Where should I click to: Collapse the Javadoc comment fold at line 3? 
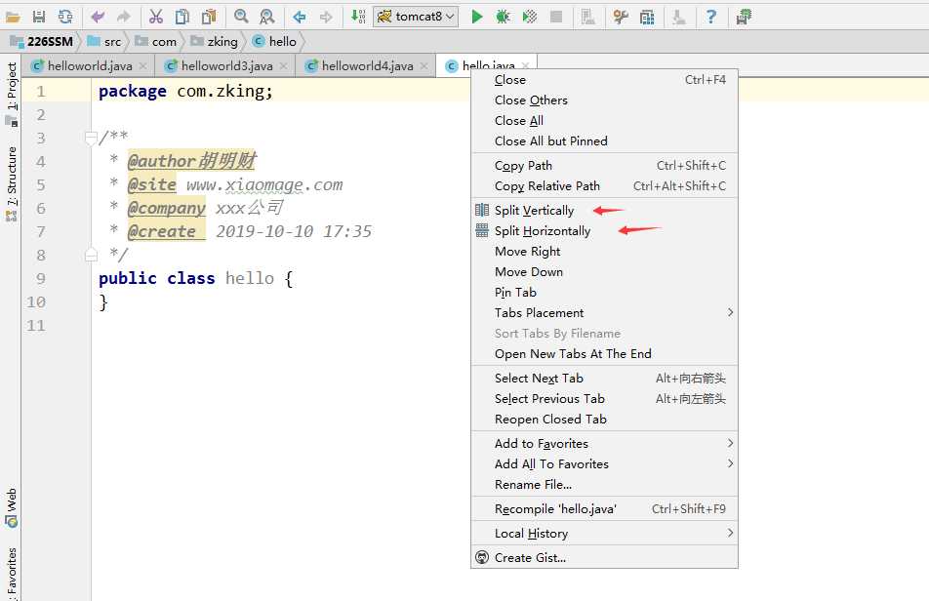pos(91,138)
